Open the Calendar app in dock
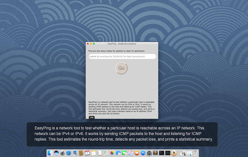The width and height of the screenshot is (248, 157). [87, 153]
